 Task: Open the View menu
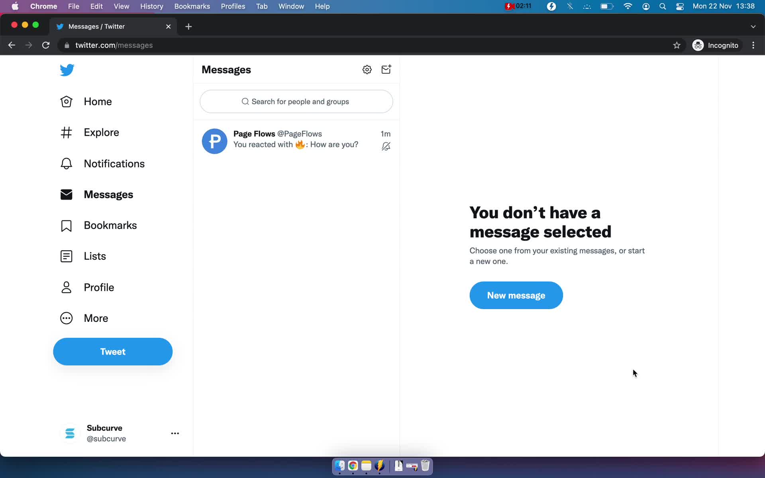pos(122,6)
